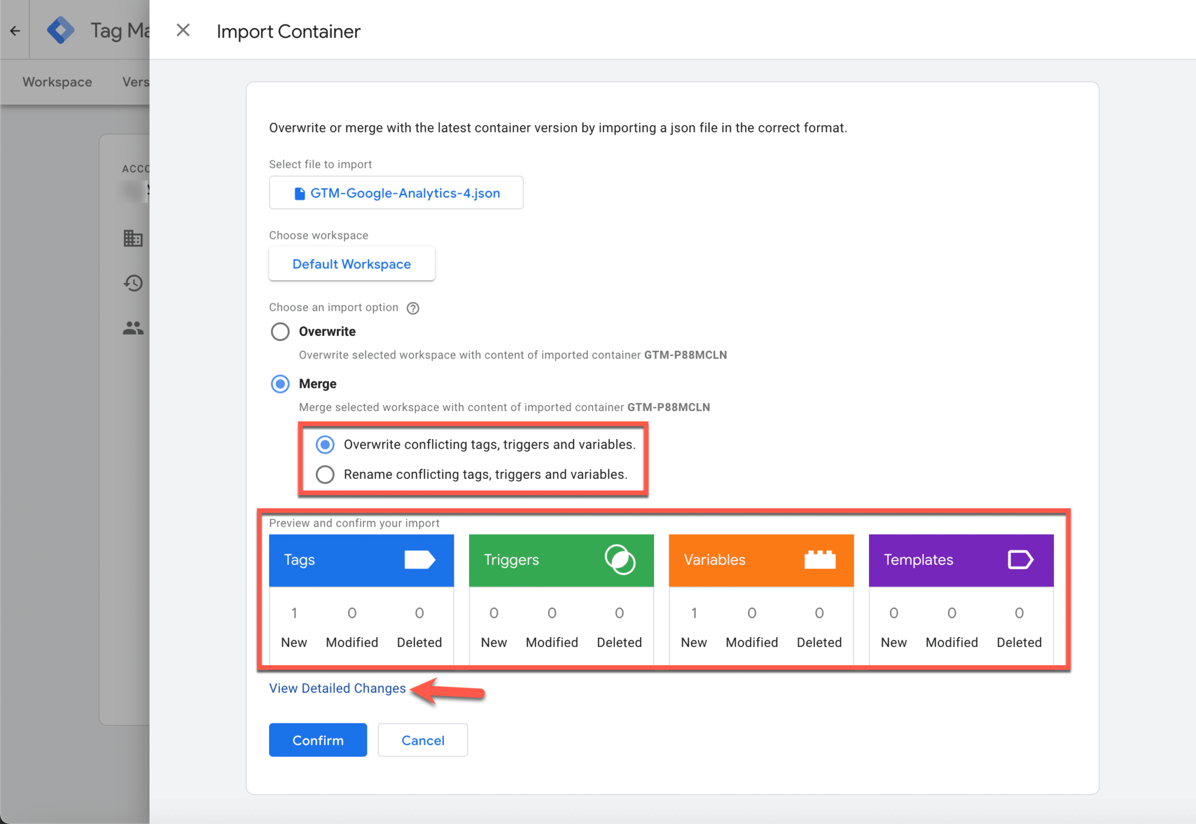Viewport: 1196px width, 824px height.
Task: Click the outline tag icon on Templates card
Action: (1020, 559)
